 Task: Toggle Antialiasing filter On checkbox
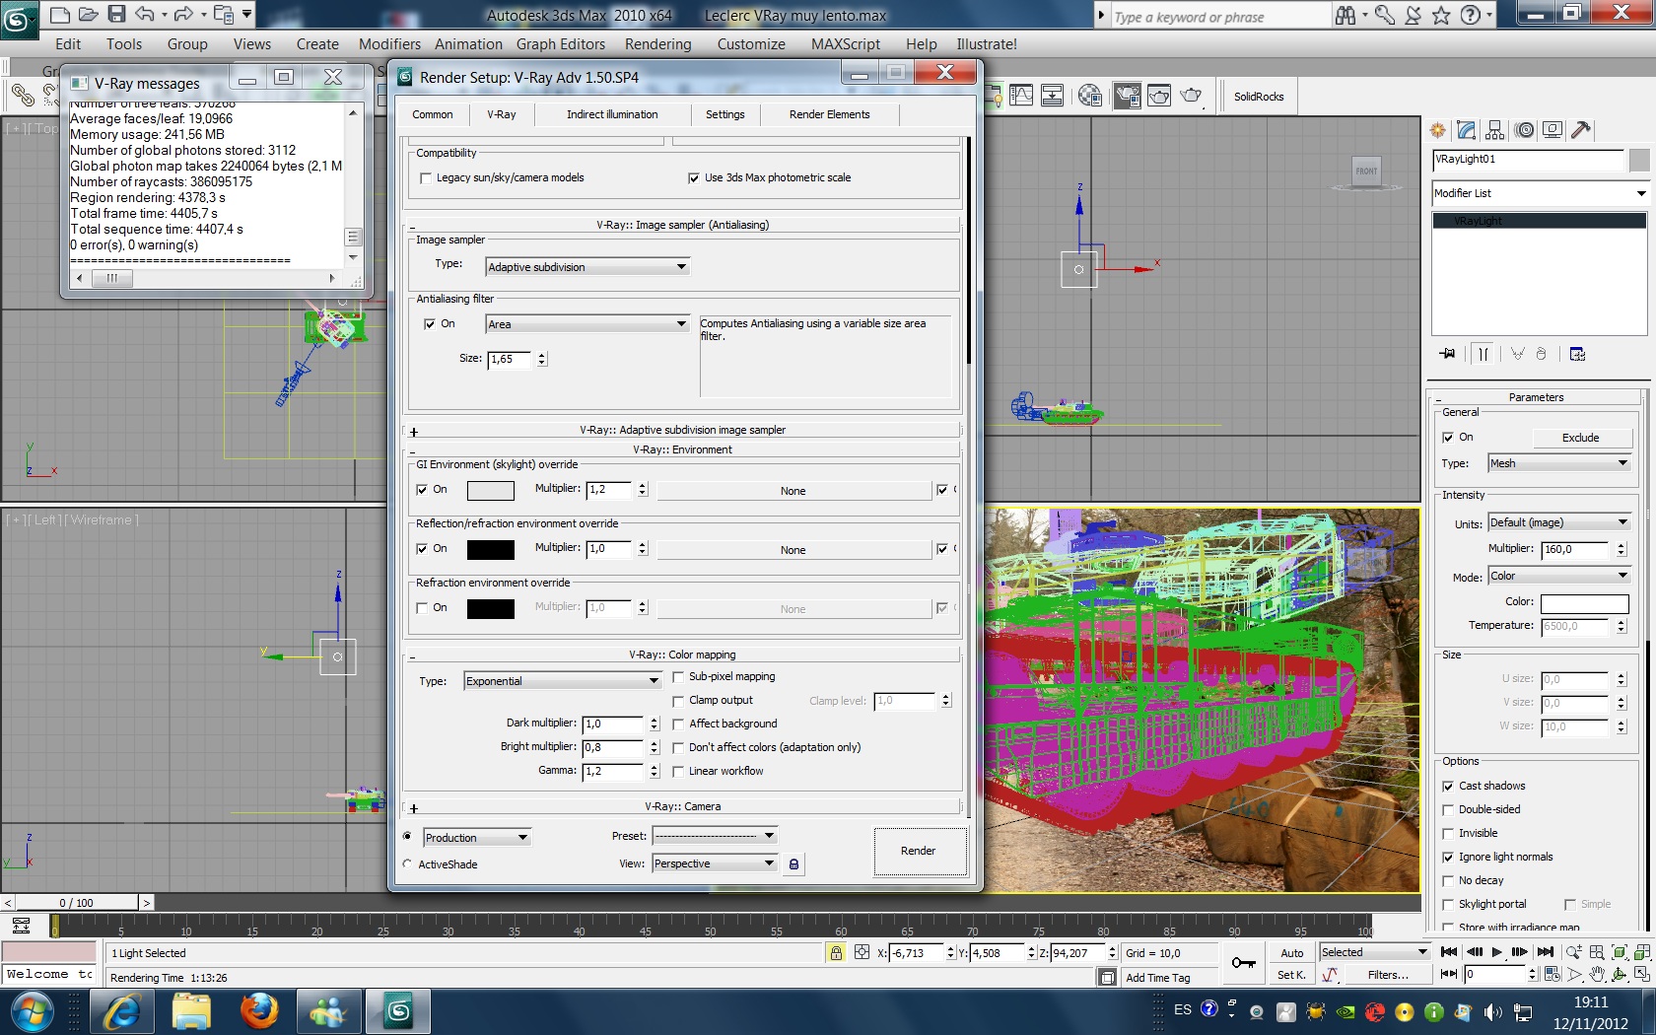(x=430, y=324)
